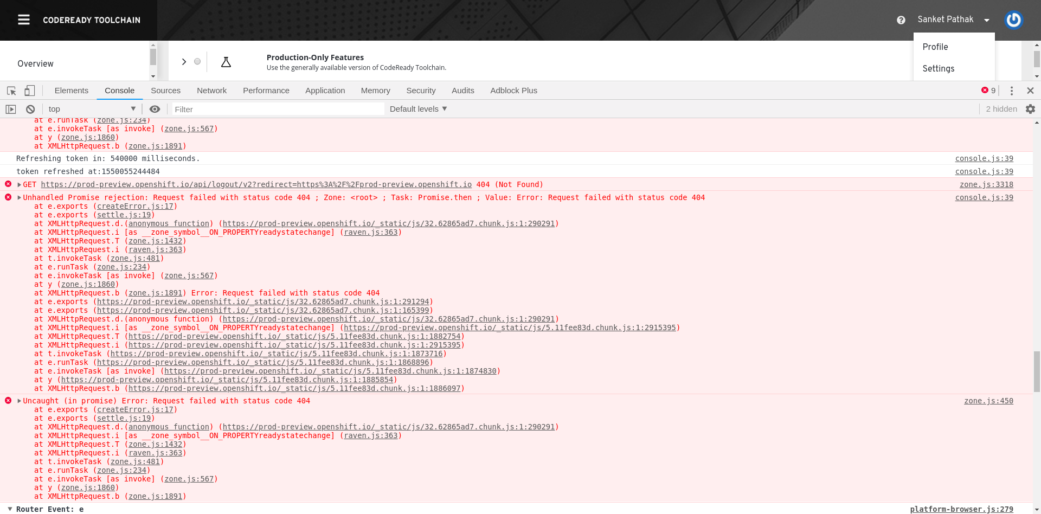
Task: Open the help question mark icon
Action: tap(901, 20)
